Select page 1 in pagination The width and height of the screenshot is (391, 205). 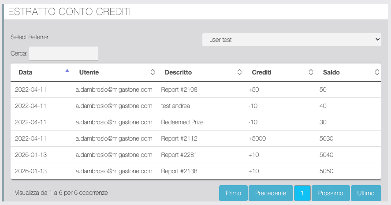coord(302,193)
